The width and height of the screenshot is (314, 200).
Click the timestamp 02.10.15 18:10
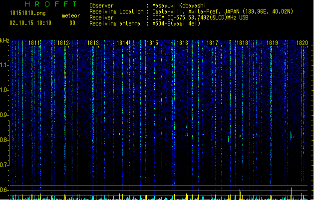tap(30, 23)
